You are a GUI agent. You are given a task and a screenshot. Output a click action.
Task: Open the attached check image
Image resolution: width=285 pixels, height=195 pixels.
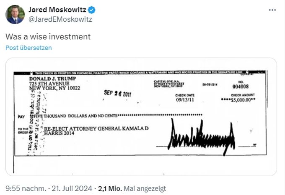click(141, 117)
